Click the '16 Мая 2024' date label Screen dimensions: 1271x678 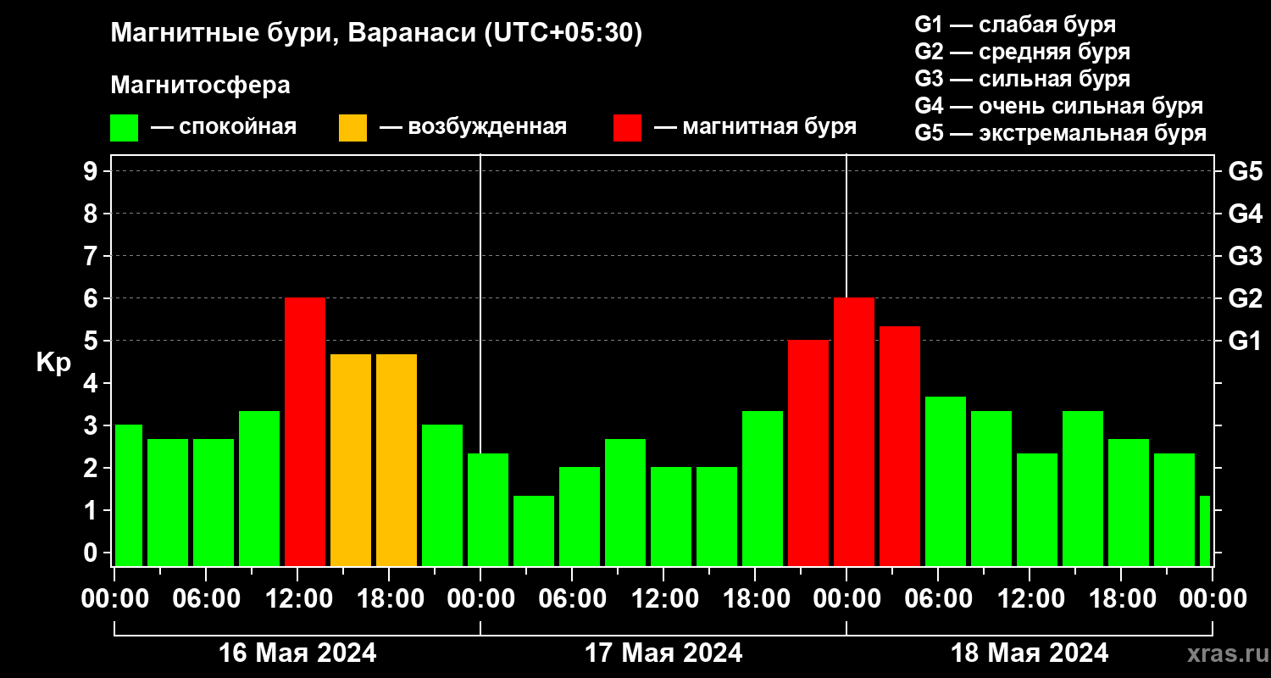(297, 653)
